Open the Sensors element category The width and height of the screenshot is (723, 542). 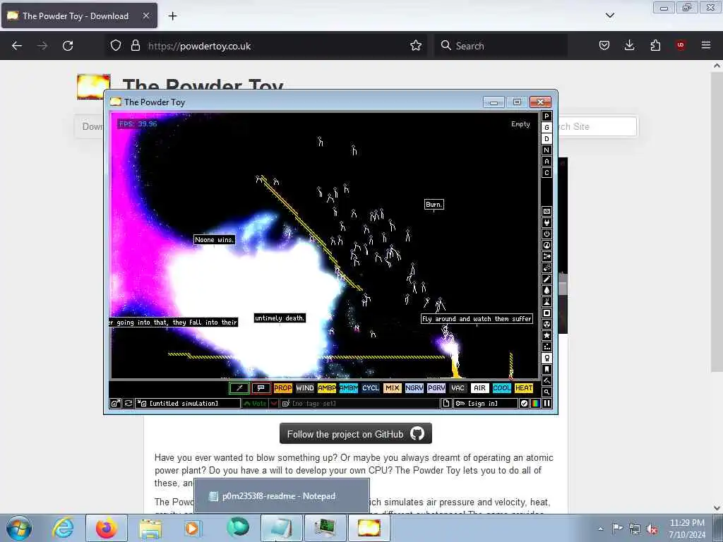pyautogui.click(x=546, y=245)
